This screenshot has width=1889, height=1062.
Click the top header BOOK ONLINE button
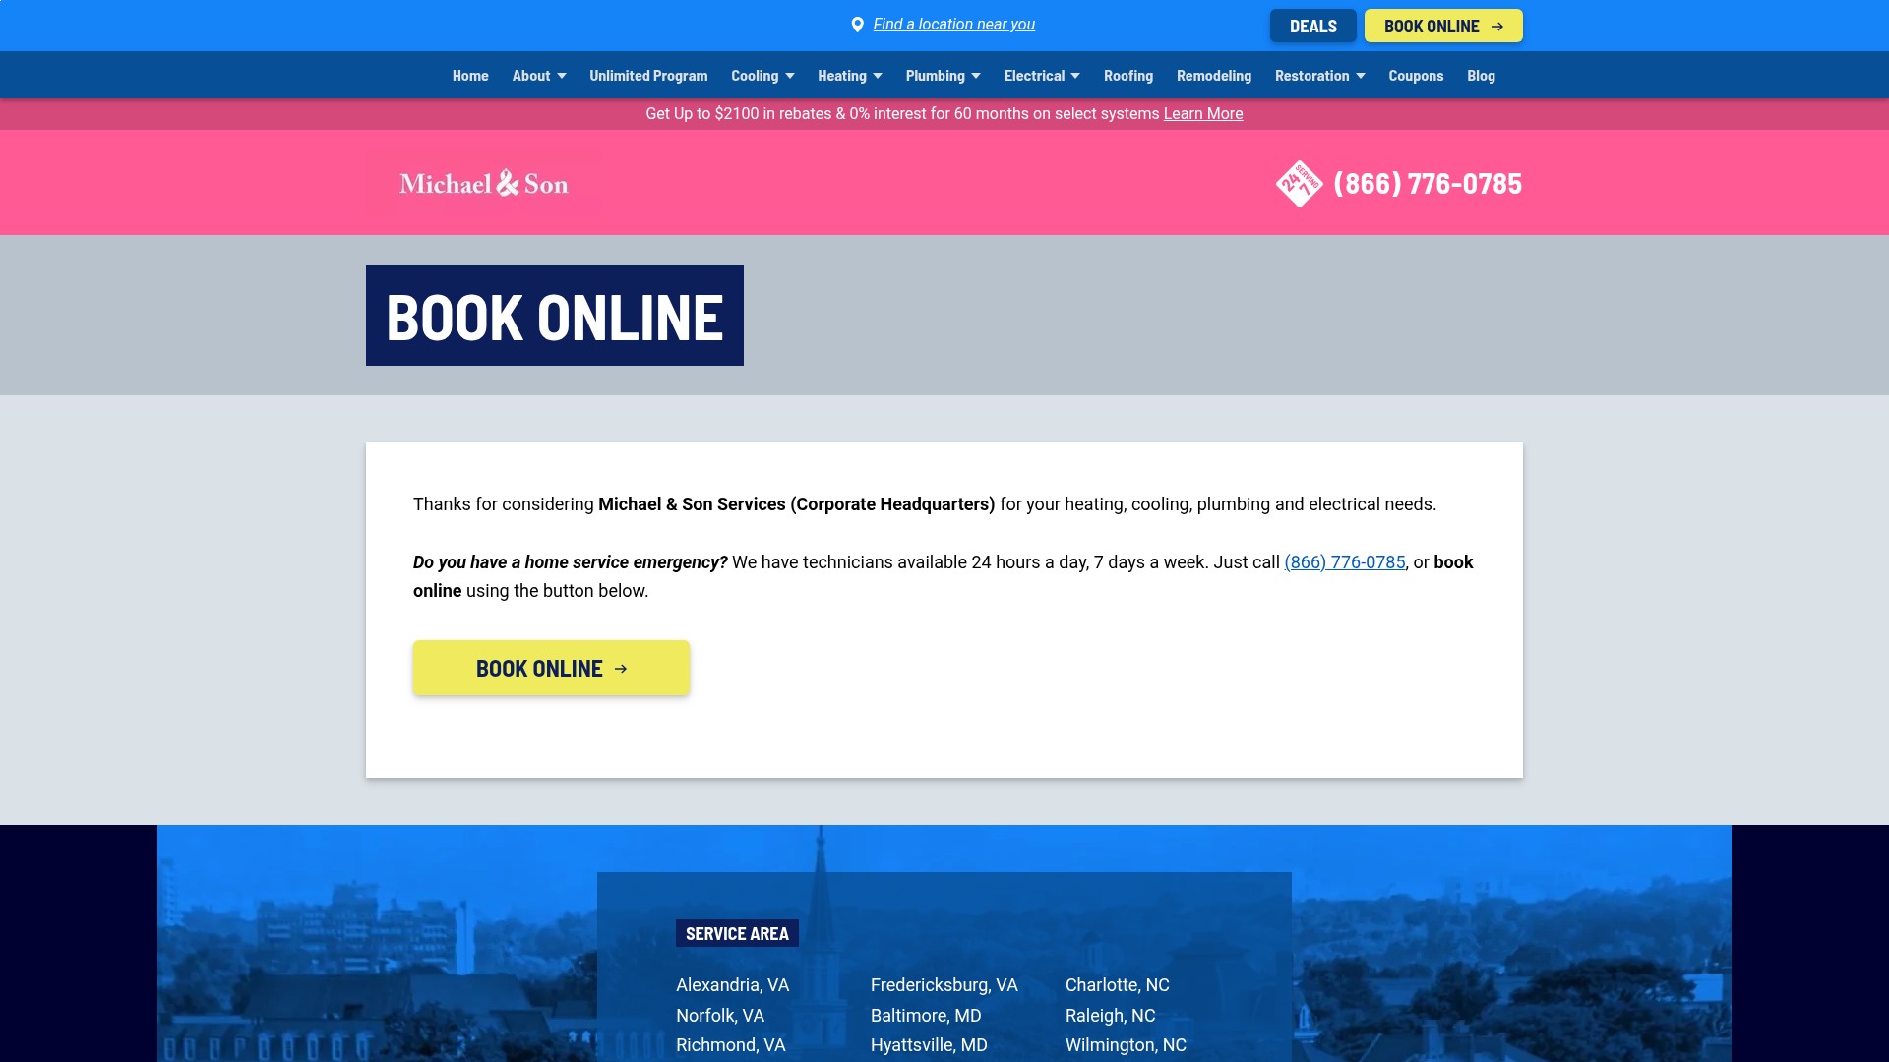(1443, 26)
